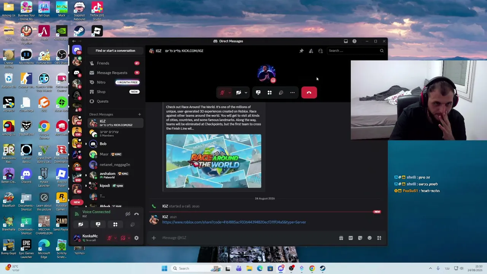
Task: Open the GIF picker
Action: pyautogui.click(x=350, y=238)
